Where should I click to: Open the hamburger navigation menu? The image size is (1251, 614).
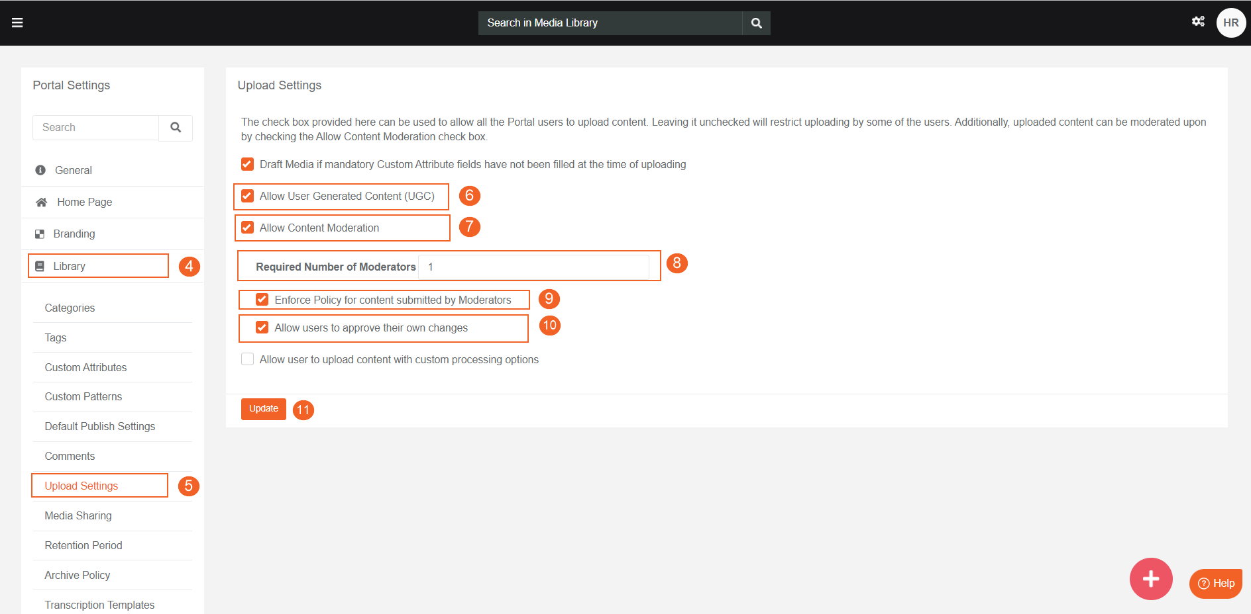point(17,22)
